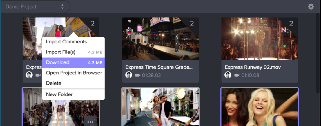Image resolution: width=321 pixels, height=126 pixels.
Task: Click duration text 01:10.08
Action: (250, 75)
